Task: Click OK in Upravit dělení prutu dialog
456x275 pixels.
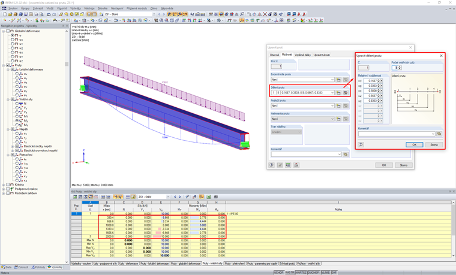Action: (415, 144)
